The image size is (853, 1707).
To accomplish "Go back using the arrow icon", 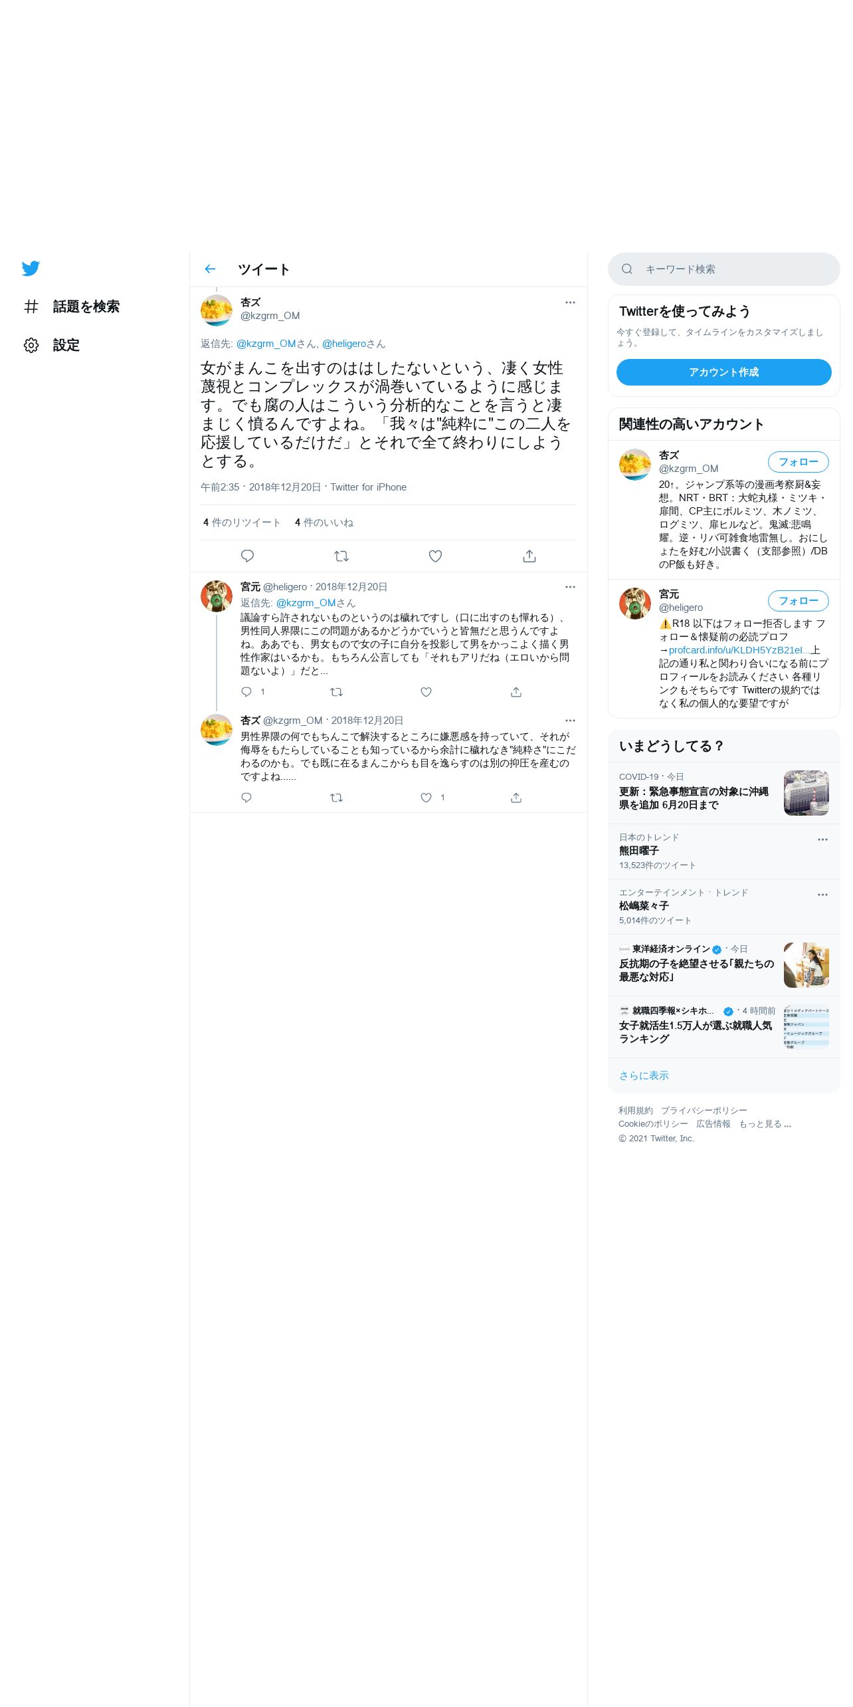I will pos(210,269).
